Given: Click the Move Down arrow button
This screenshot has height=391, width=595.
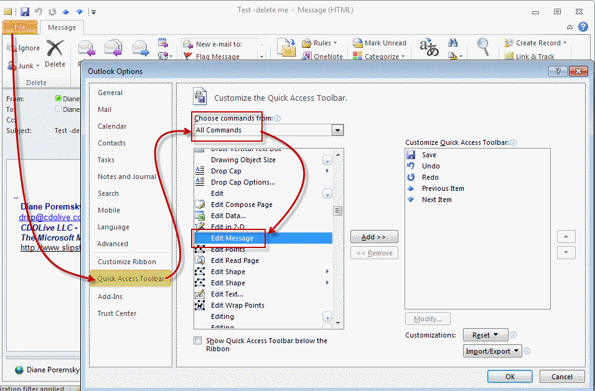Looking at the screenshot, I should 565,253.
